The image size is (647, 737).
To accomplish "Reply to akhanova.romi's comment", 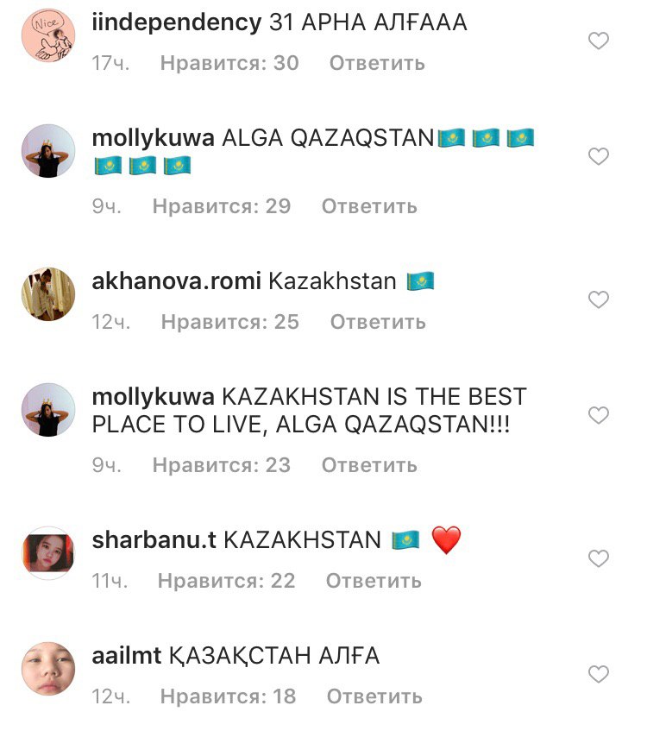I will tap(378, 322).
